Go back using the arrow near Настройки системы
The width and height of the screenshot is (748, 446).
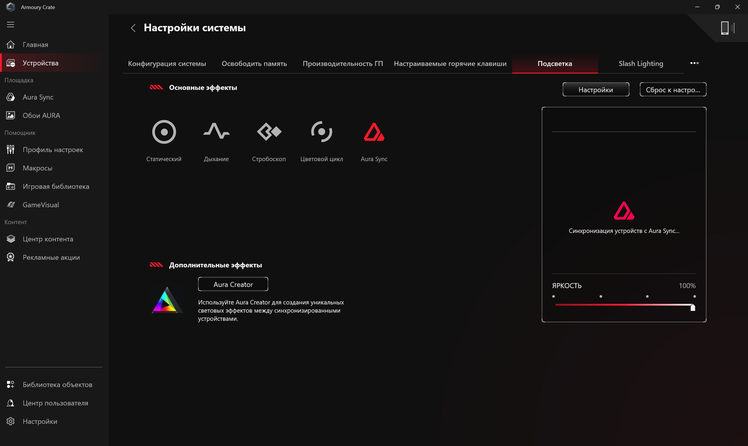pyautogui.click(x=133, y=28)
